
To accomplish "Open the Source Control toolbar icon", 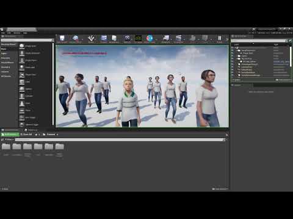I will click(x=75, y=39).
